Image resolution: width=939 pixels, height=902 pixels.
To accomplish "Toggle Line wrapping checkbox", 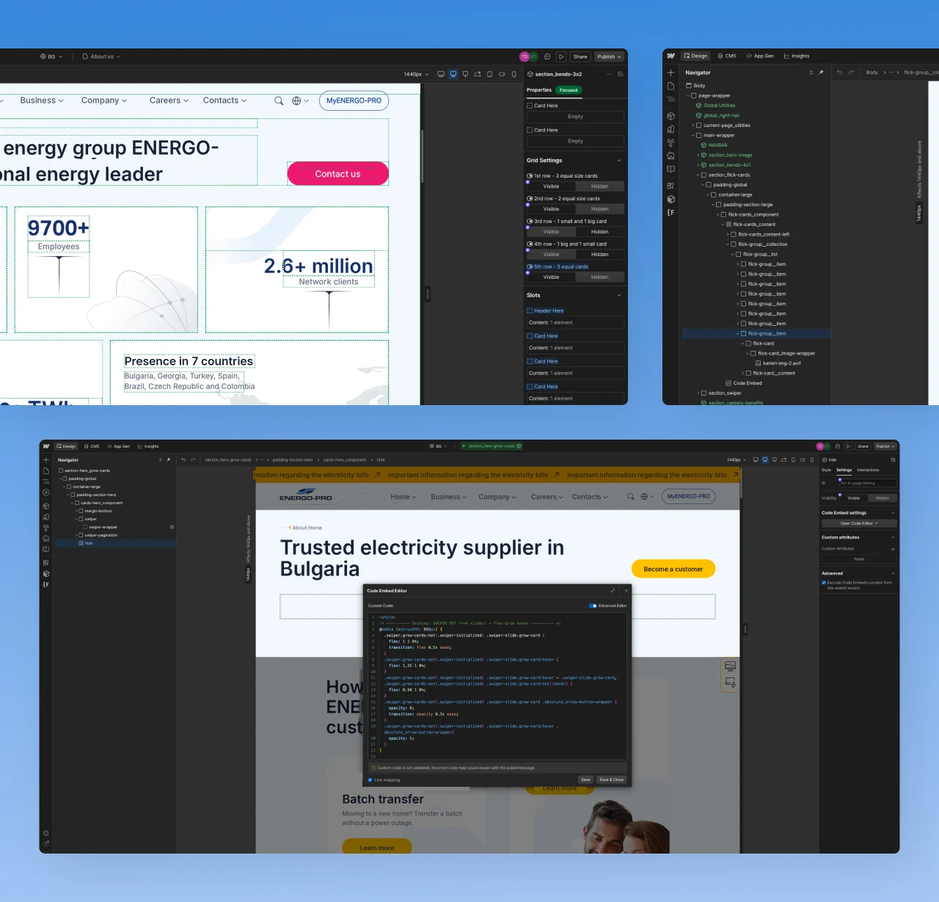I will 370,780.
